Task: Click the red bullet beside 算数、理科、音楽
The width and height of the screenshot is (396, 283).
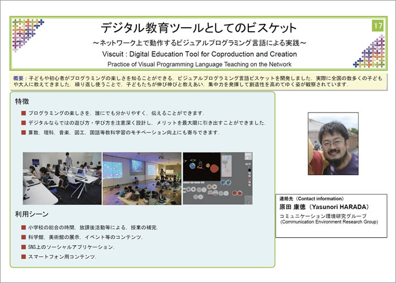Action: [23, 132]
